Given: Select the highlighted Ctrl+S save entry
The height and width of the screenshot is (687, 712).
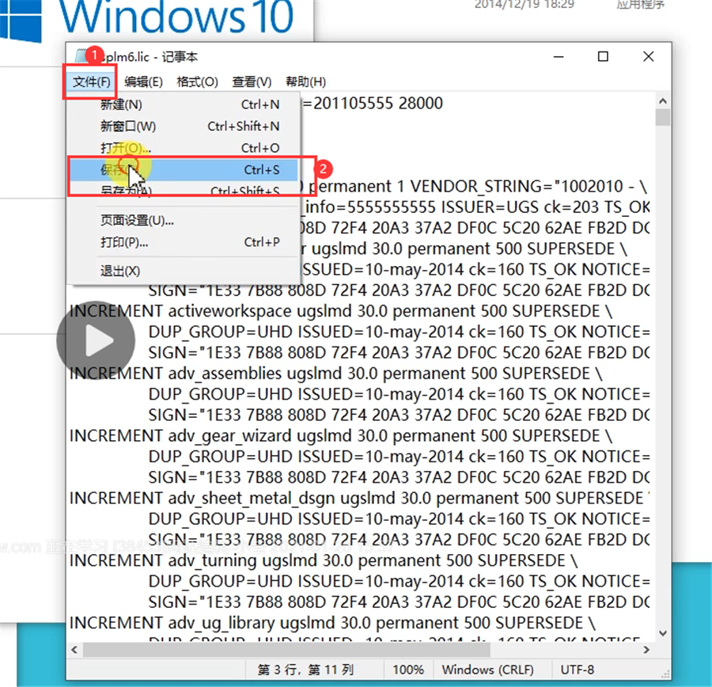Looking at the screenshot, I should point(184,170).
